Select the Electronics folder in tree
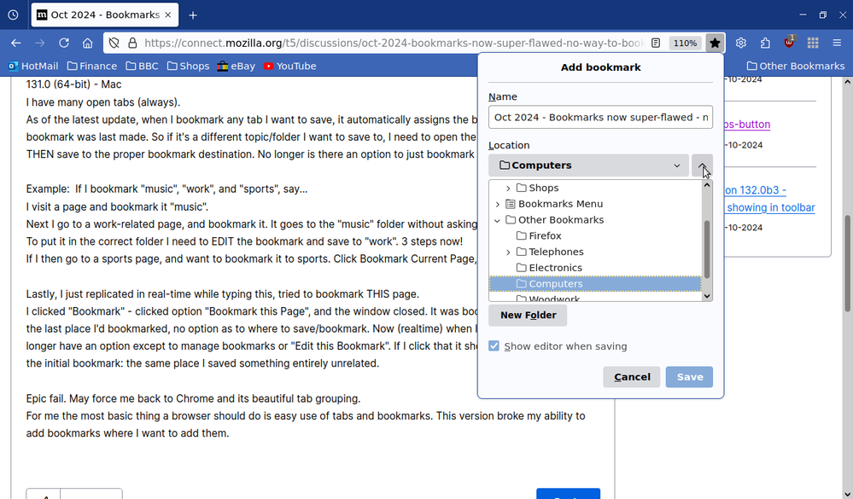853x499 pixels. [555, 268]
